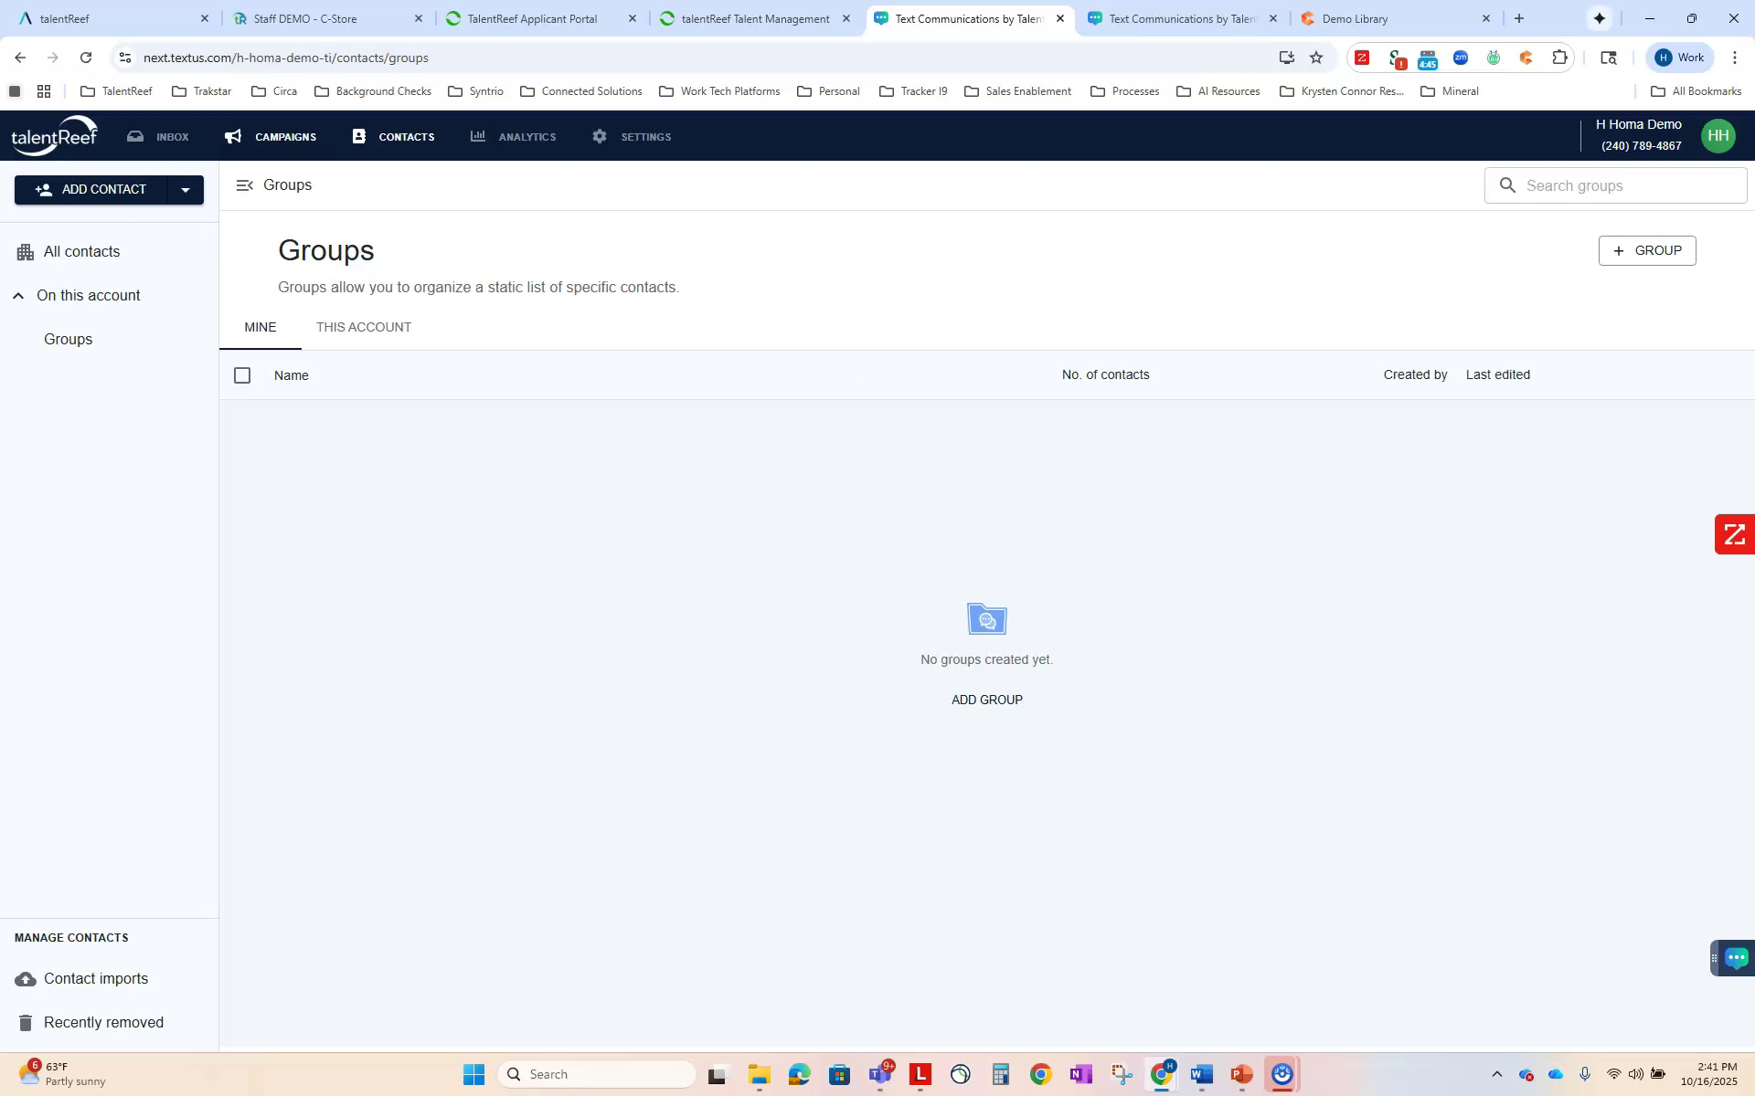This screenshot has height=1096, width=1755.
Task: Create a new group with the GROUP button
Action: pos(1646,249)
